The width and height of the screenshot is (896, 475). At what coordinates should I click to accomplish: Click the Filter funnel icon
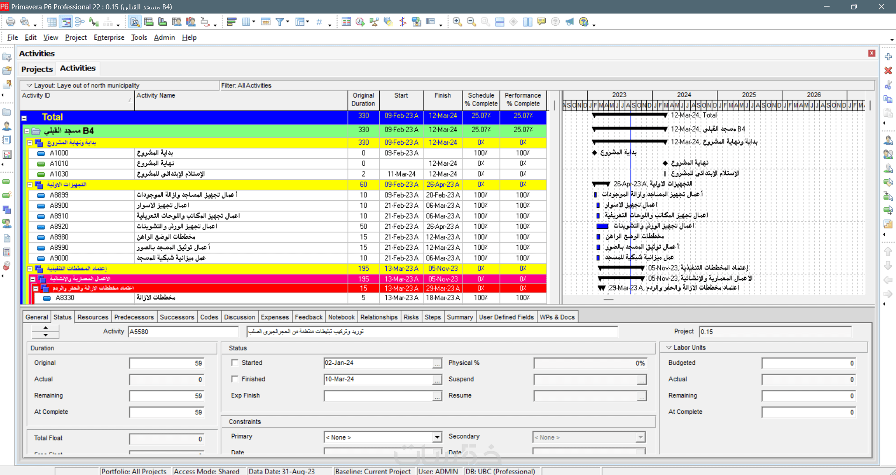pos(280,22)
